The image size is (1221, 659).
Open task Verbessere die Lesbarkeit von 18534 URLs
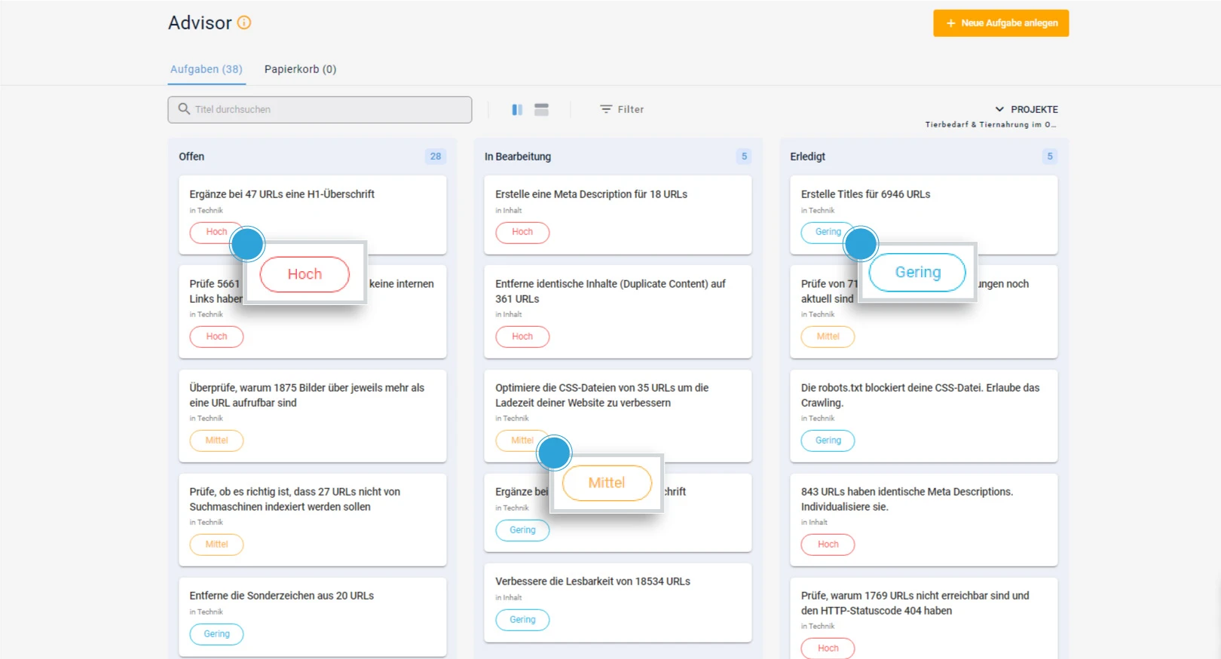click(x=592, y=581)
